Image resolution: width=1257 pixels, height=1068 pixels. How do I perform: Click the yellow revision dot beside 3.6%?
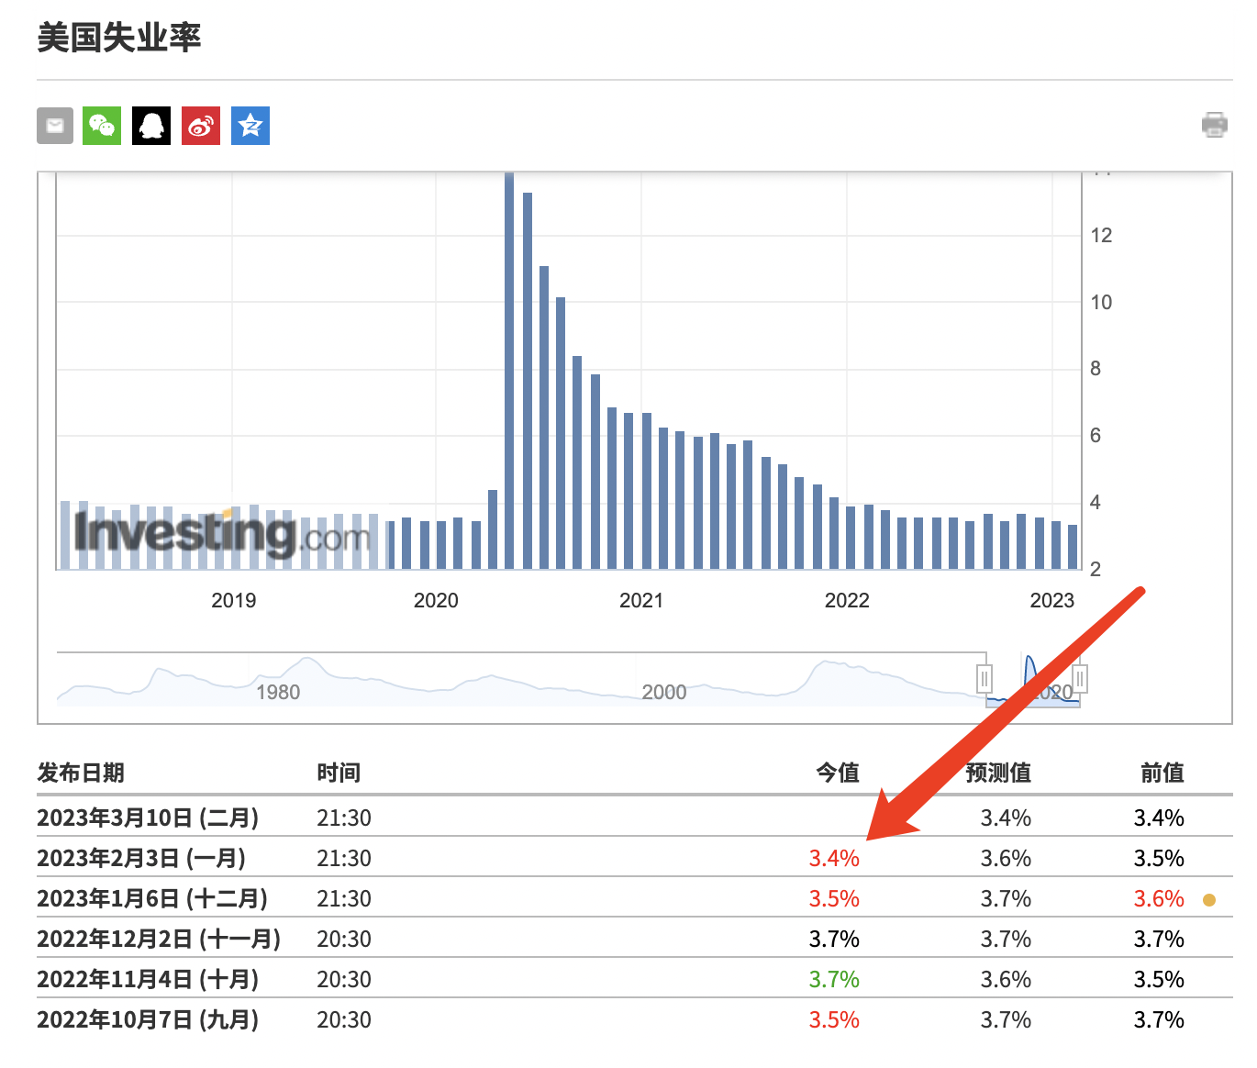tap(1209, 900)
